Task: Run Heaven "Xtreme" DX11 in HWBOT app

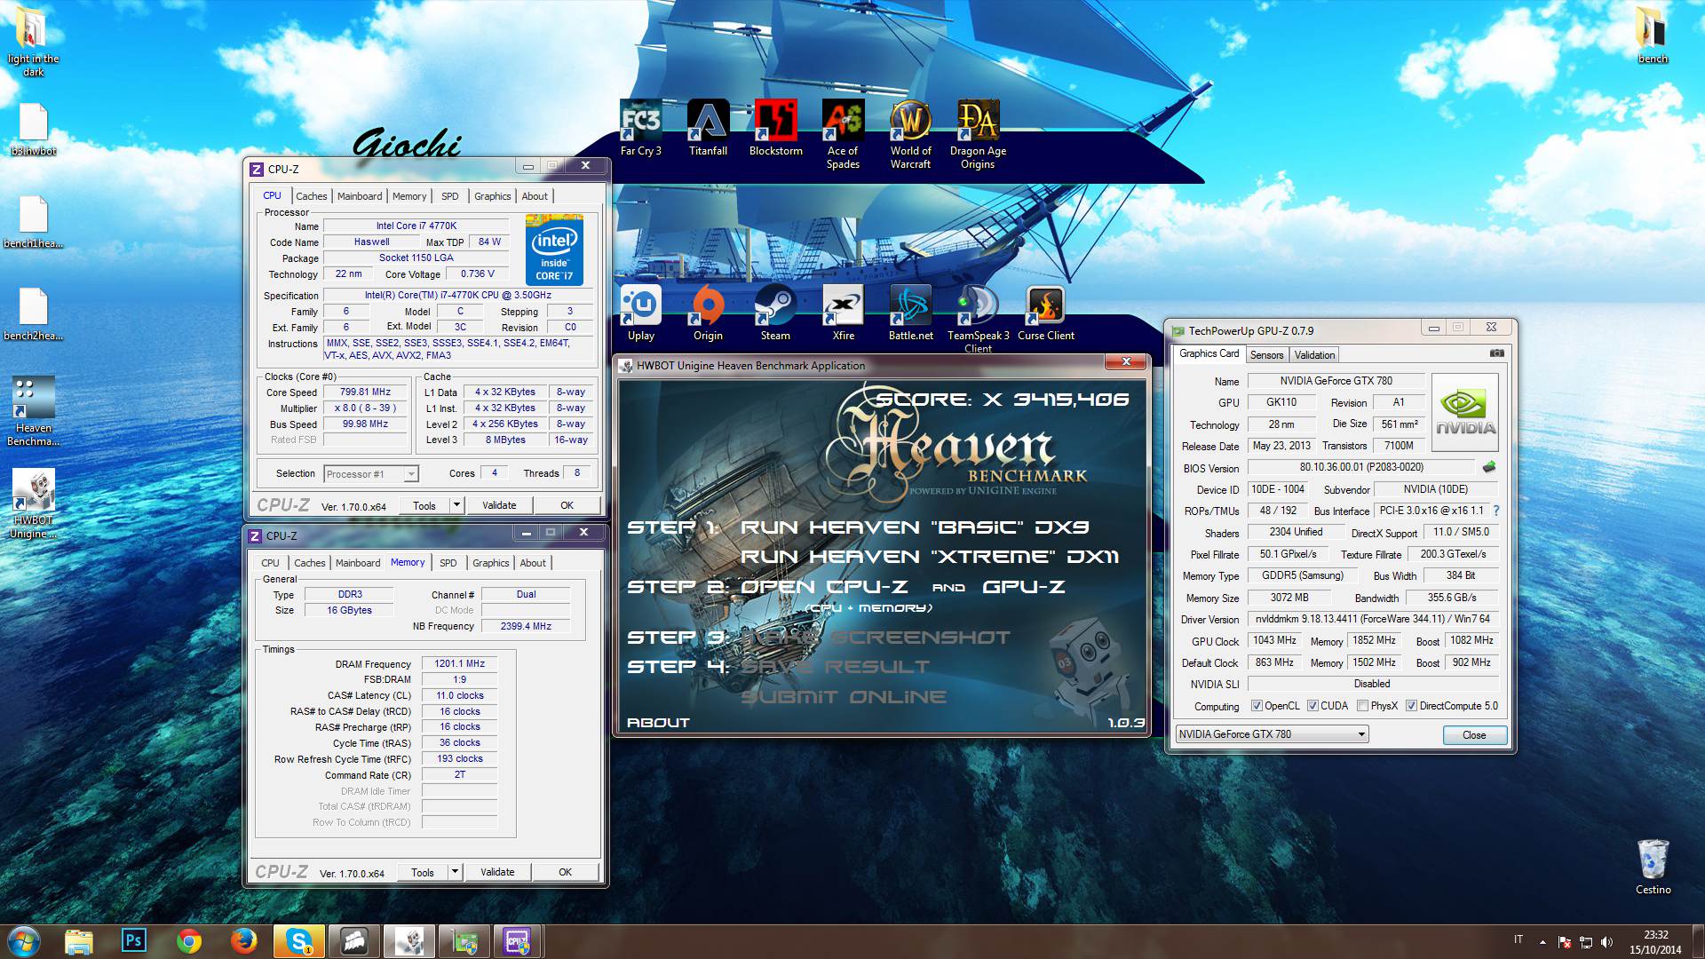Action: click(x=930, y=557)
